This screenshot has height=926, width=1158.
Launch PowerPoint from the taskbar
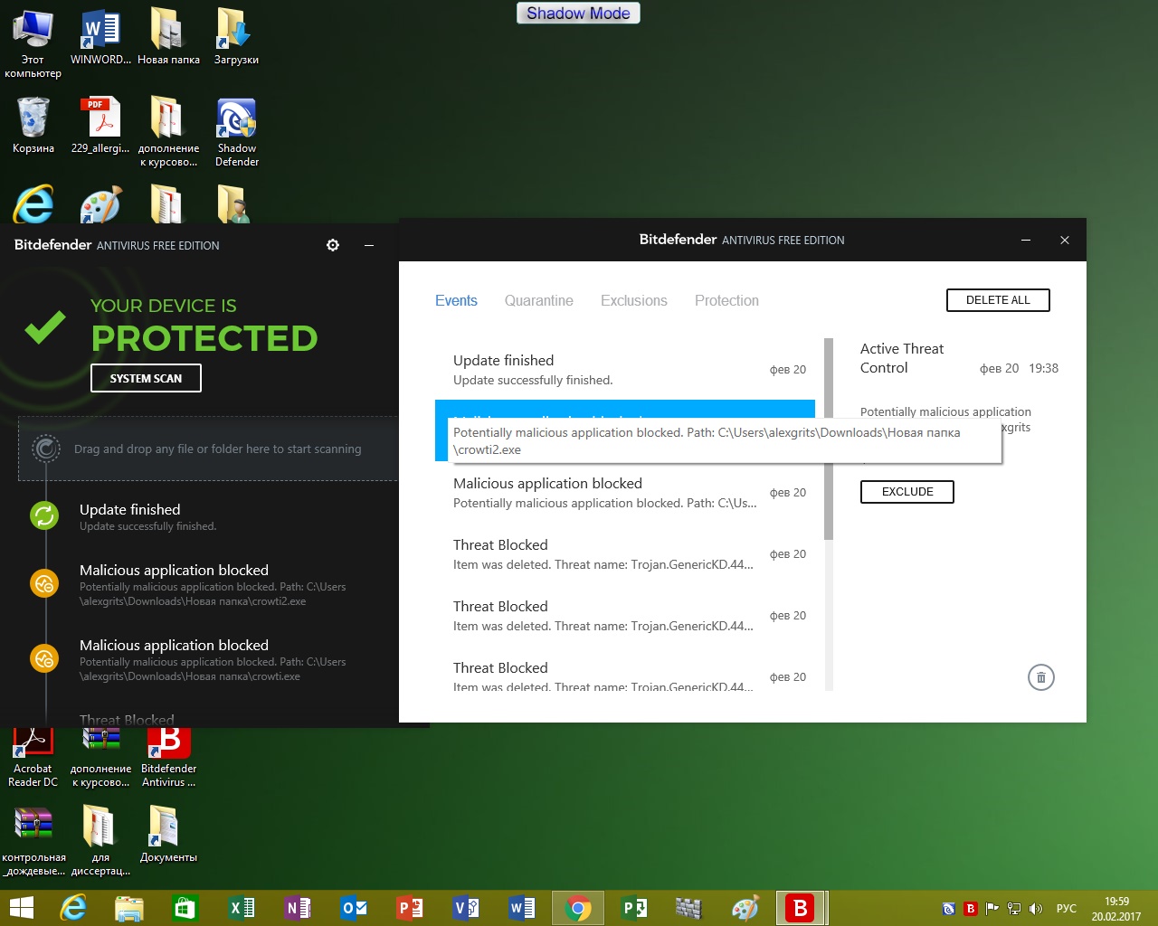tap(410, 908)
